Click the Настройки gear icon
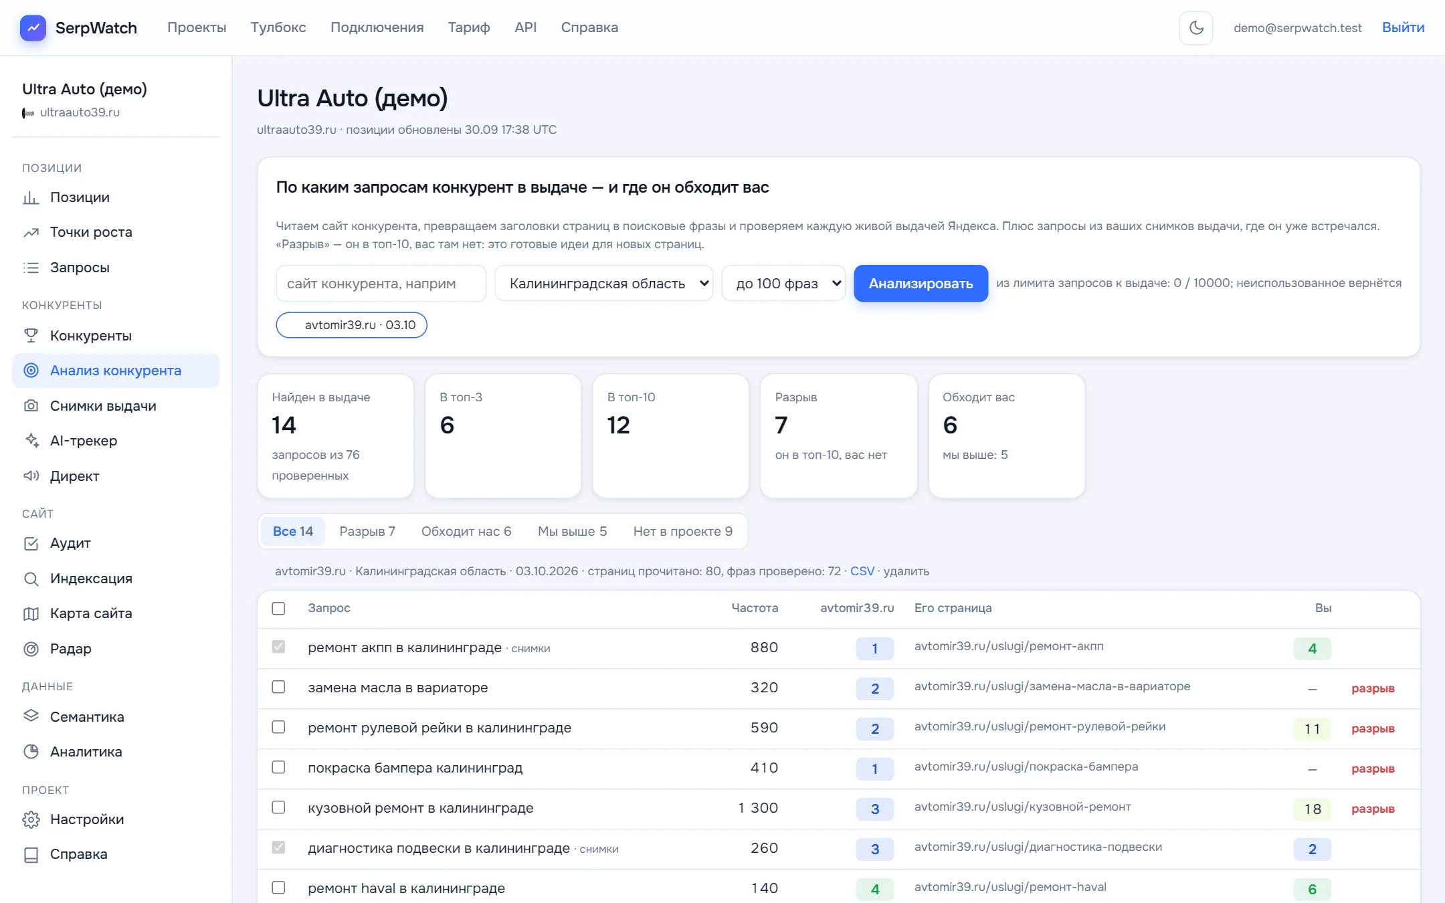This screenshot has width=1445, height=903. tap(31, 819)
